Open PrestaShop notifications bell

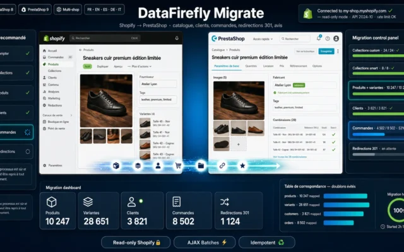tap(319, 38)
